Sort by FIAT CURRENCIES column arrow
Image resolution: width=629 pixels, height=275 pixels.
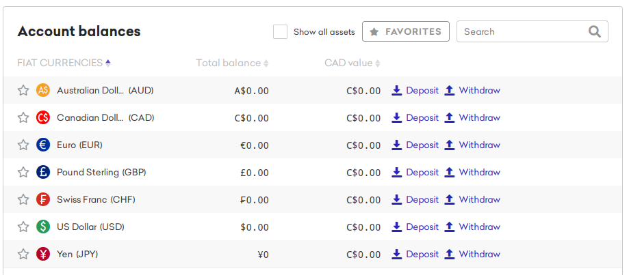pyautogui.click(x=107, y=63)
